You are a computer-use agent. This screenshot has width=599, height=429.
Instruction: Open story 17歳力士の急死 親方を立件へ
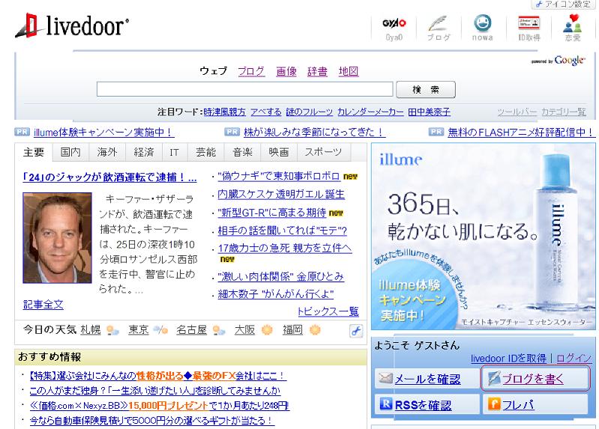click(x=285, y=248)
